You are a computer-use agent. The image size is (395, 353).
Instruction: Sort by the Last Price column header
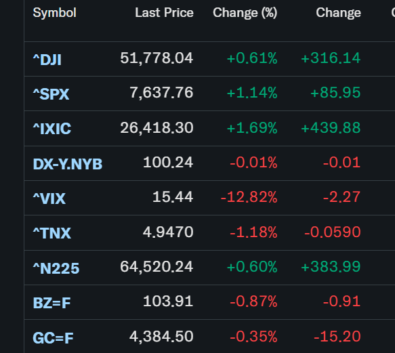pyautogui.click(x=164, y=13)
